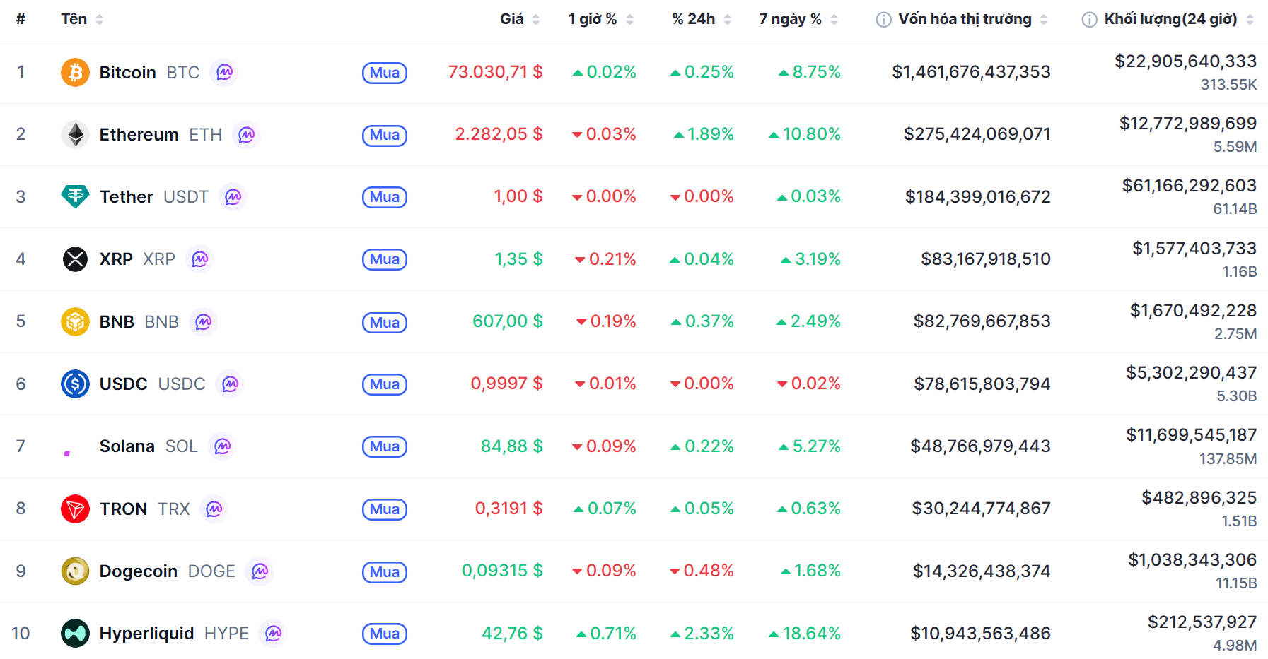This screenshot has height=659, width=1268.
Task: Click the Dogecoin logo icon
Action: pos(75,571)
